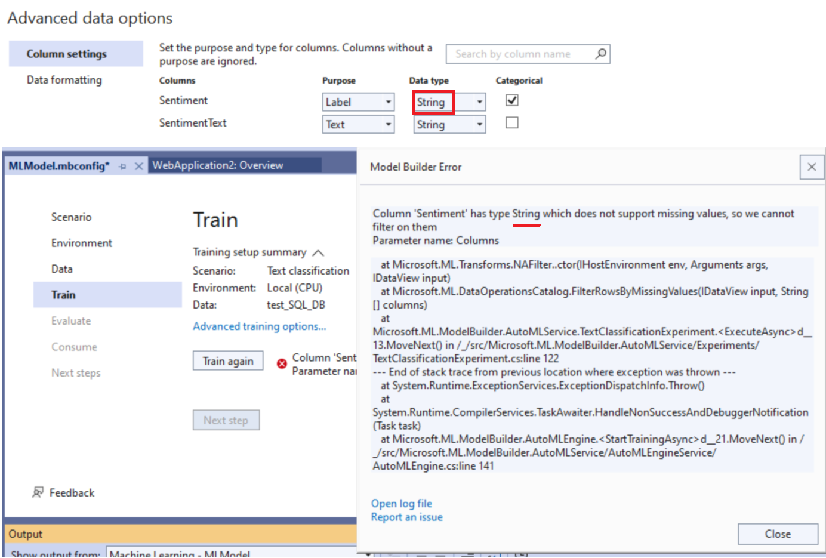The width and height of the screenshot is (826, 558).
Task: Click the Train again button
Action: (x=228, y=360)
